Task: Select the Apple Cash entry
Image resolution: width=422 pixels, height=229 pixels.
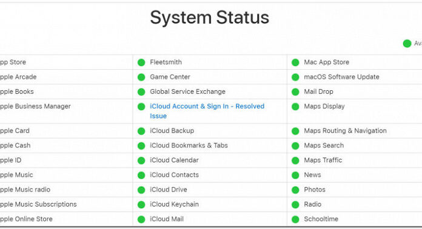Action: (x=15, y=145)
